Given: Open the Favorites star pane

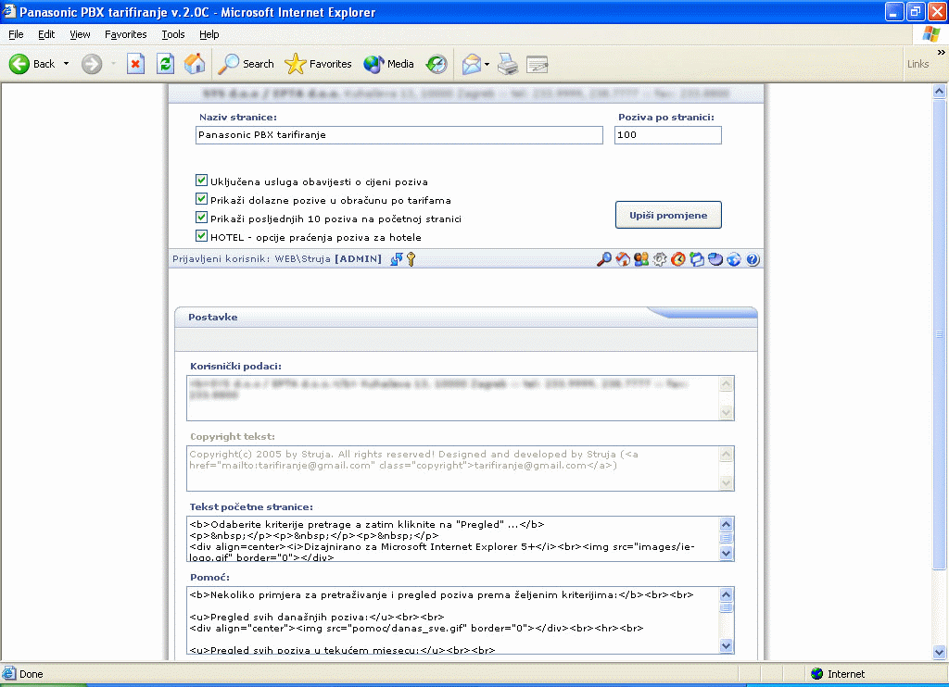Looking at the screenshot, I should coord(318,64).
